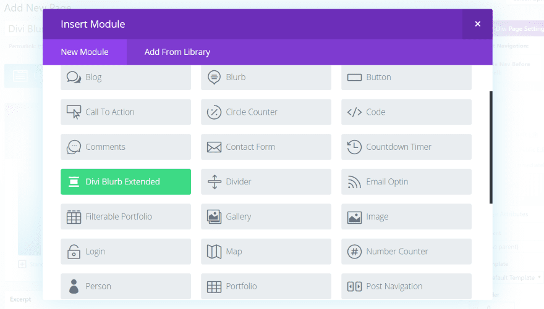Image resolution: width=544 pixels, height=309 pixels.
Task: Switch to the New Module tab
Action: 85,52
